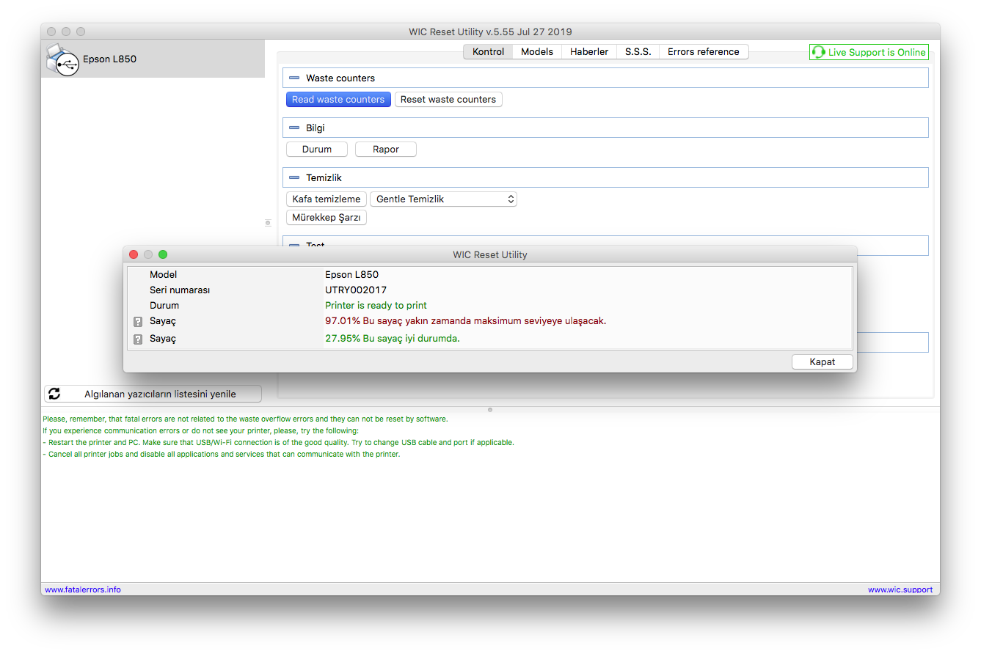Collapse the Waste counters section
The image size is (981, 654).
point(294,78)
